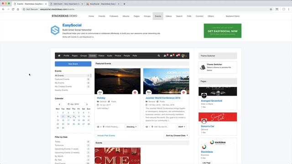Go back with the browser back arrow
This screenshot has width=292, height=164.
tap(3, 9)
